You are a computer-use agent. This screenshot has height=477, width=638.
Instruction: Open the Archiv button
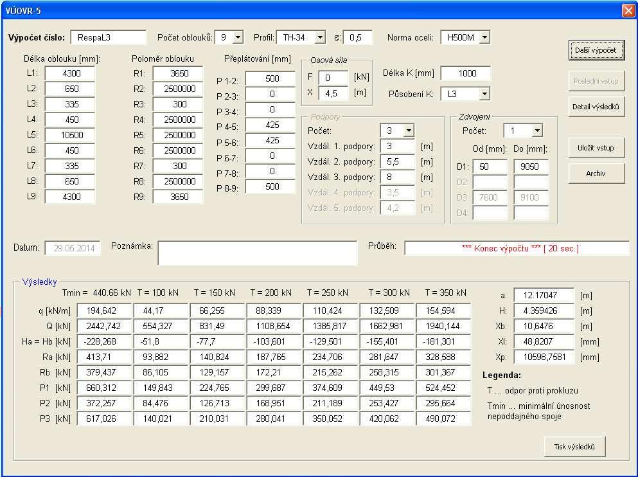596,174
